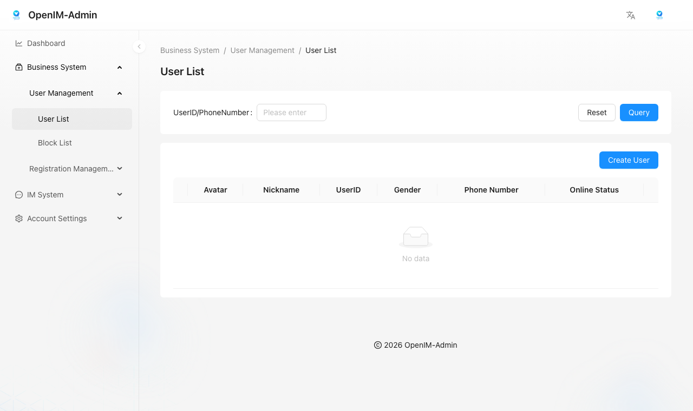Image resolution: width=693 pixels, height=411 pixels.
Task: Collapse the sidebar with the arrow handle
Action: tap(139, 47)
